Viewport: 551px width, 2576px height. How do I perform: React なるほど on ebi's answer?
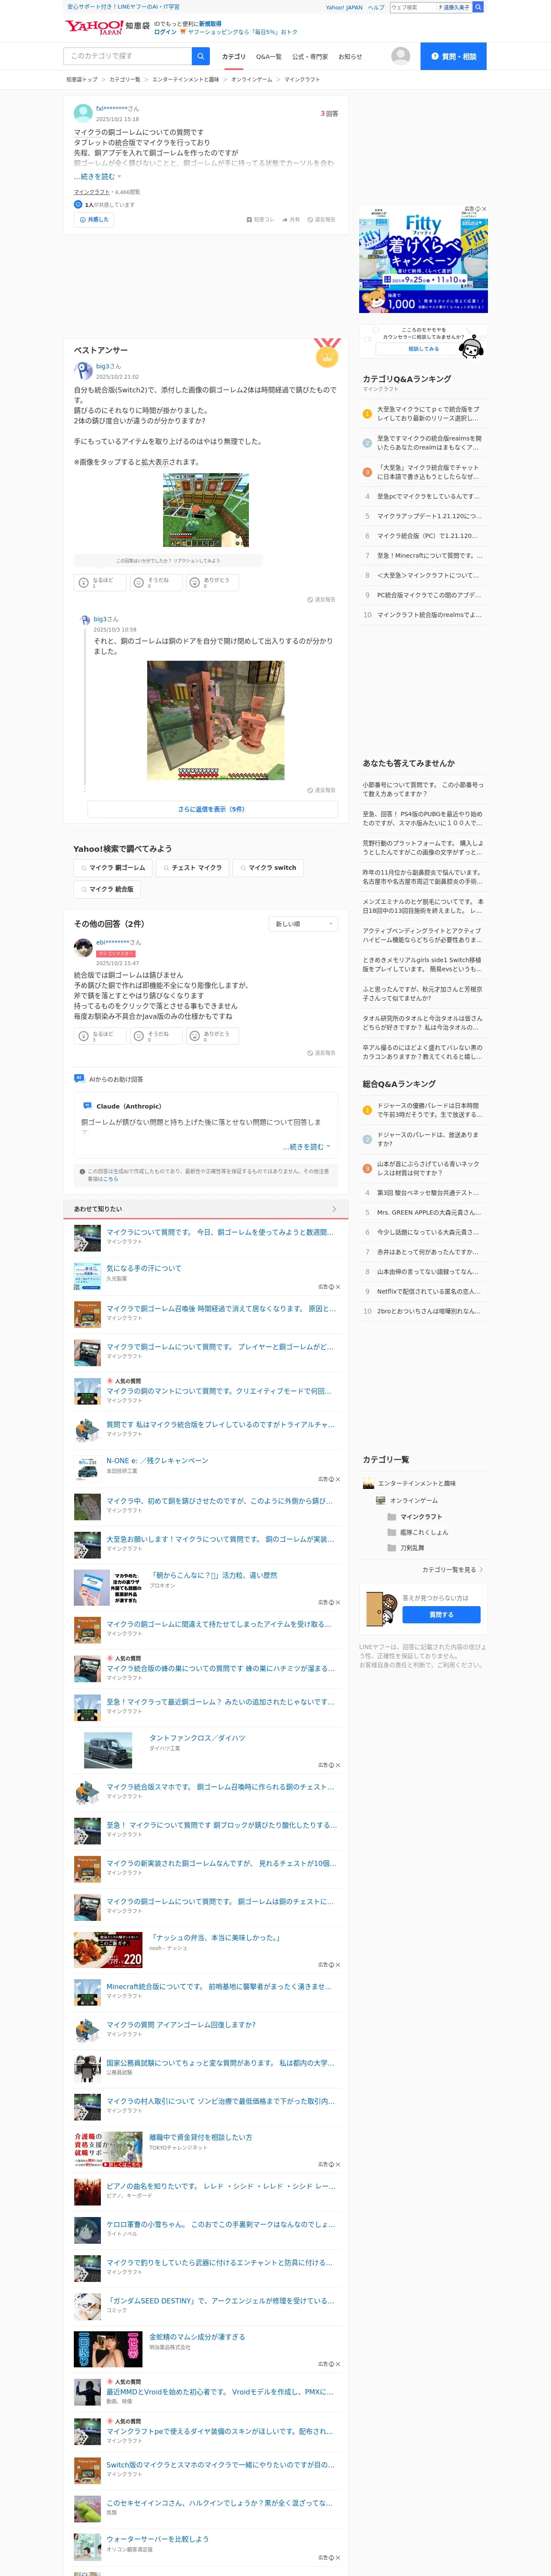99,1036
